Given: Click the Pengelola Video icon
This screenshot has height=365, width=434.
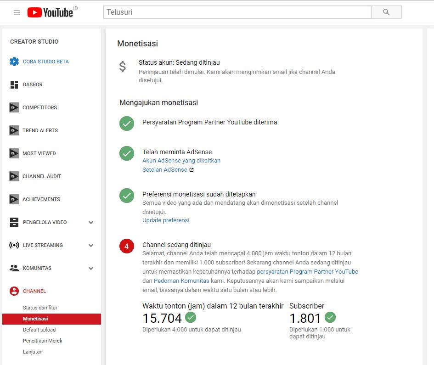Looking at the screenshot, I should pos(14,222).
